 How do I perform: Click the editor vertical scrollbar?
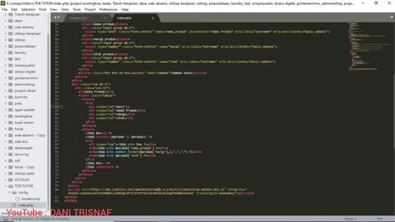click(393, 118)
